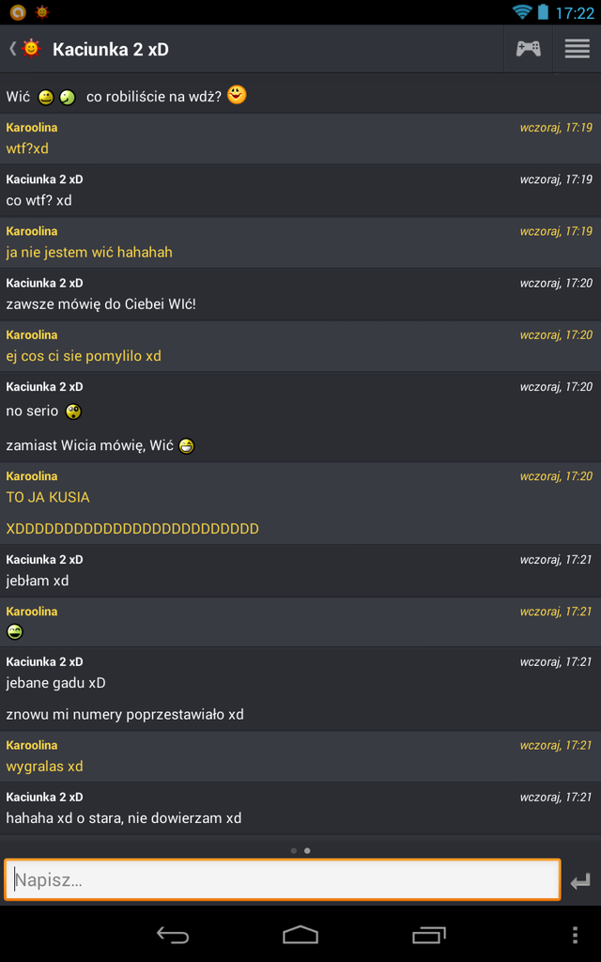This screenshot has width=601, height=962.
Task: Tap the first page indicator dot
Action: tap(294, 851)
